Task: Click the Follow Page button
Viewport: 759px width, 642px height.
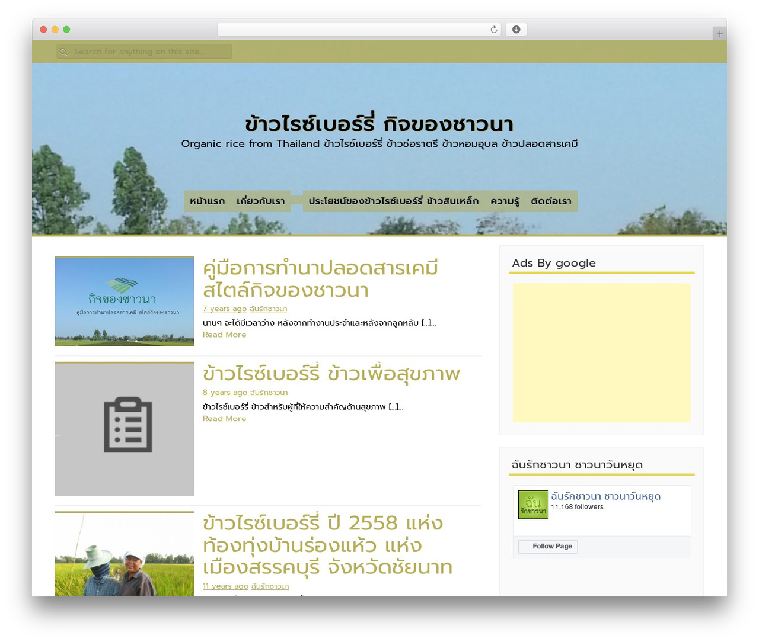Action: (x=548, y=546)
